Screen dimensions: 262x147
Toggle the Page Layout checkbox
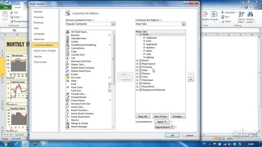click(140, 64)
